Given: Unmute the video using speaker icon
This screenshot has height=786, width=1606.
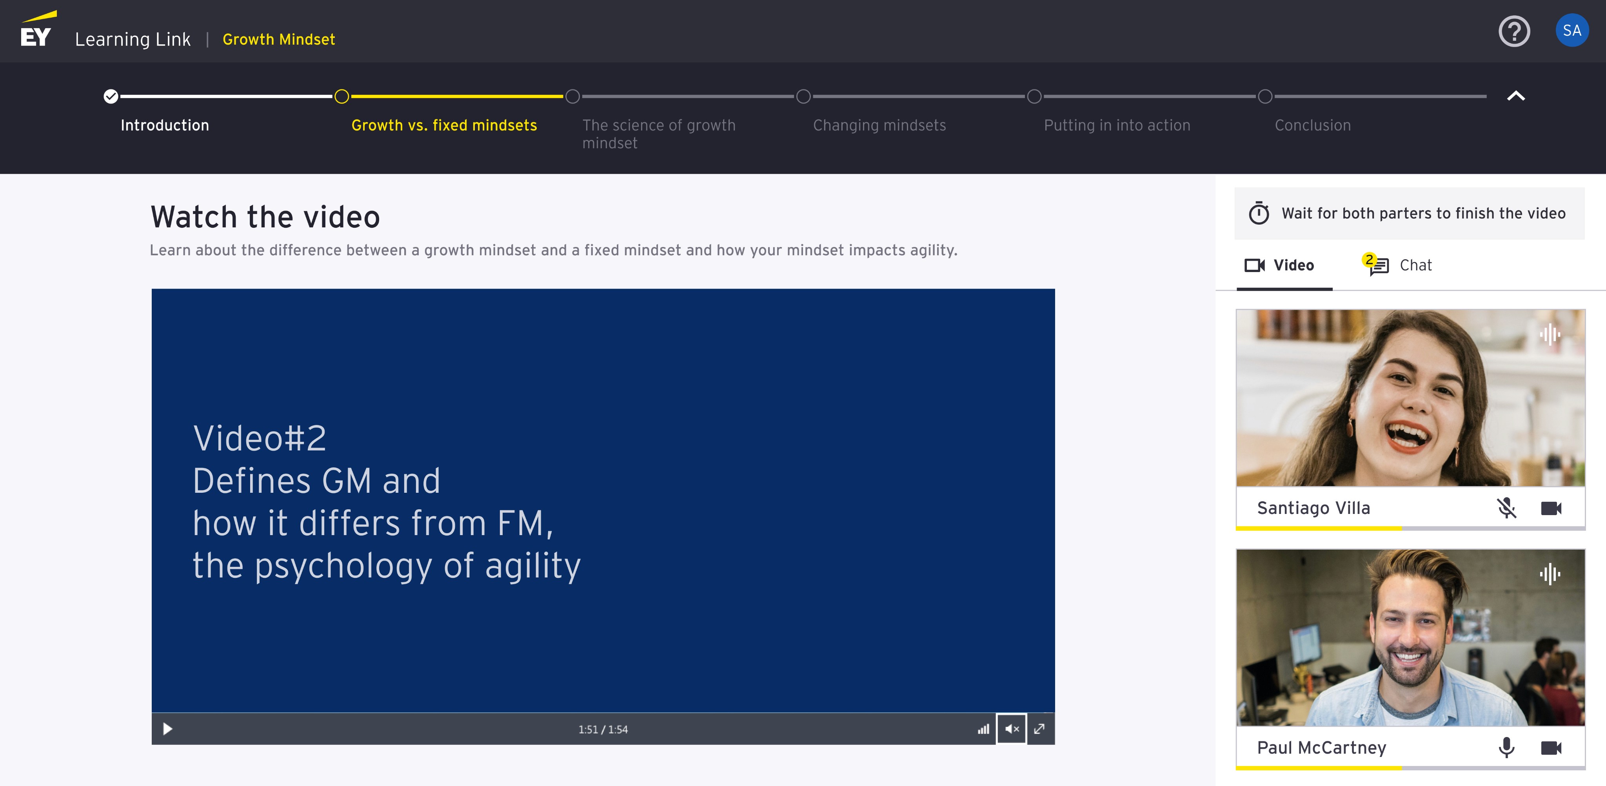Looking at the screenshot, I should [x=1011, y=729].
